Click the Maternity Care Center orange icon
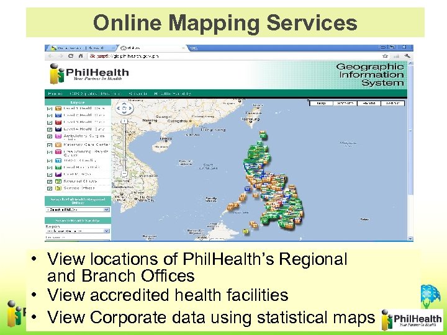 58,145
